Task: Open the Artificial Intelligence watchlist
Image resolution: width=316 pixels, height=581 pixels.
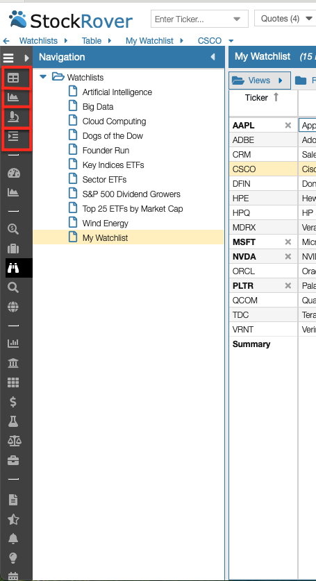Action: click(117, 92)
